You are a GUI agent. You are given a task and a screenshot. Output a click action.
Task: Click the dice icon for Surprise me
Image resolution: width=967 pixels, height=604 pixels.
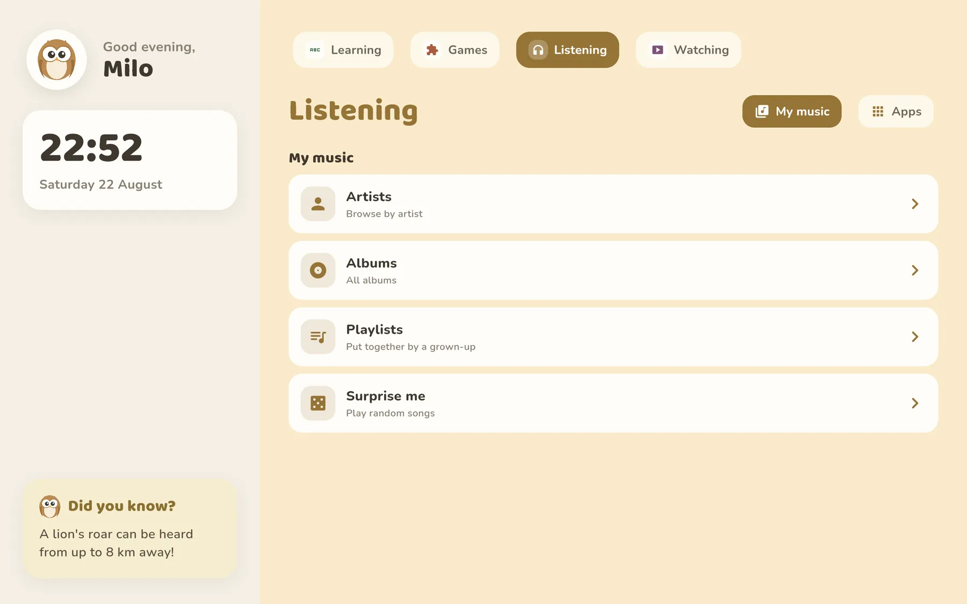(318, 403)
